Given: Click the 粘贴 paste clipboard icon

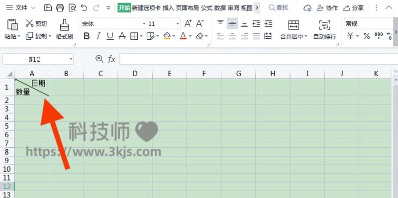Looking at the screenshot, I should (x=12, y=25).
